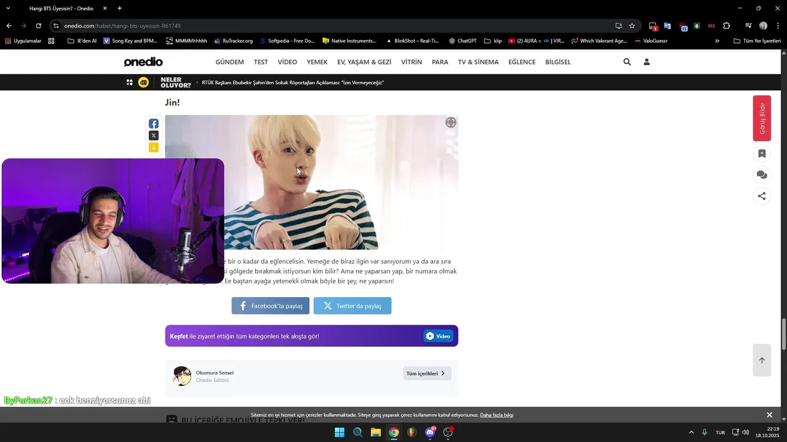
Task: Open the share icon on right rail
Action: [762, 196]
